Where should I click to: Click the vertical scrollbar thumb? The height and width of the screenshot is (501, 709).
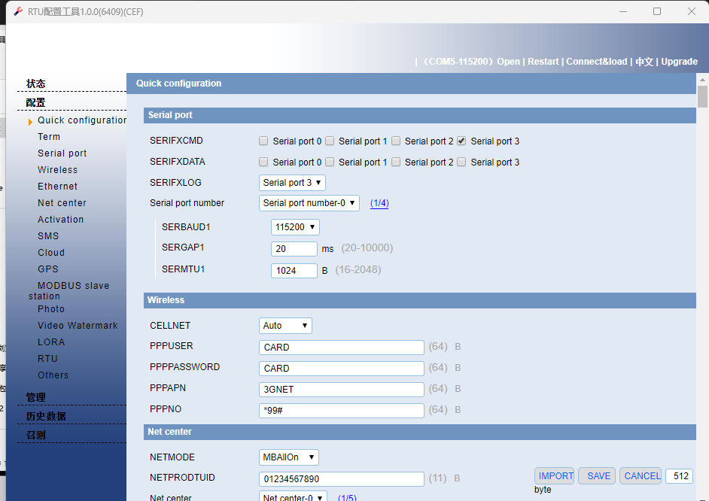tap(702, 97)
